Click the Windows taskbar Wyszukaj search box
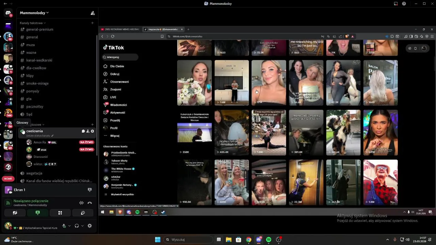Image resolution: width=436 pixels, height=245 pixels. click(189, 240)
